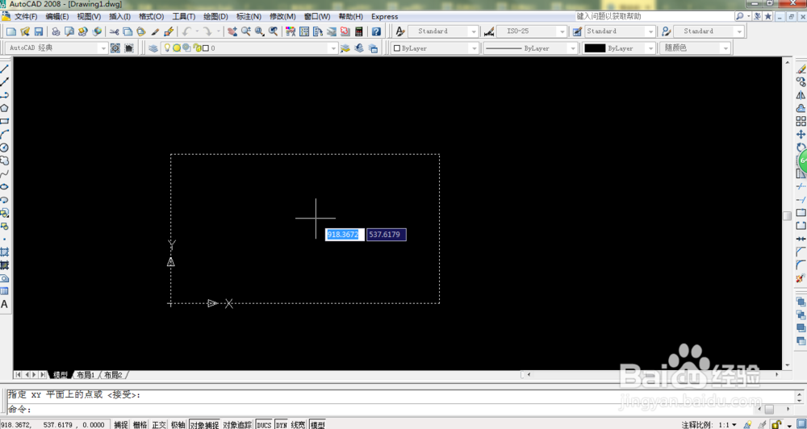Viewport: 807px width, 429px height.
Task: Cut selection with the scissors icon
Action: [115, 31]
